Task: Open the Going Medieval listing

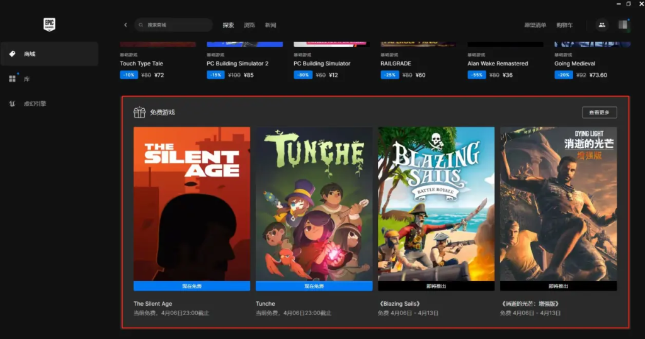Action: [574, 64]
